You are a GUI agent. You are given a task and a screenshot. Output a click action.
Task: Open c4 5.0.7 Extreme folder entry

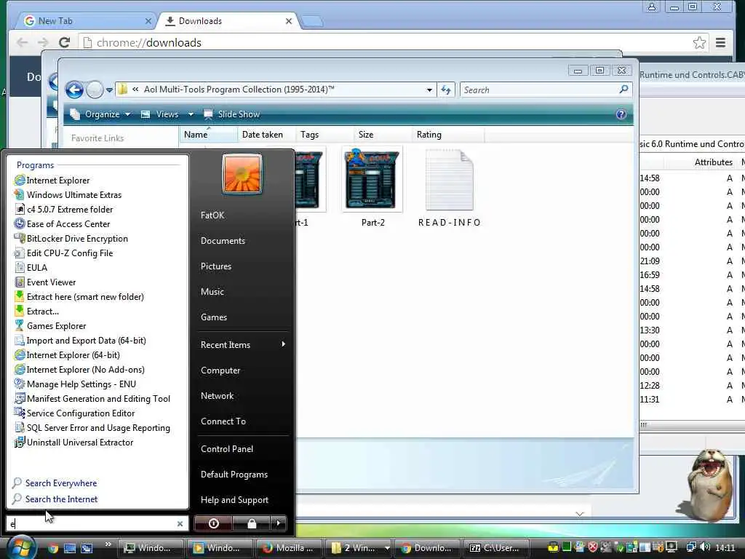coord(64,209)
